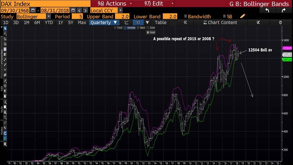
Task: Click the edit-note icon next to Chart Content
Action: pos(258,22)
